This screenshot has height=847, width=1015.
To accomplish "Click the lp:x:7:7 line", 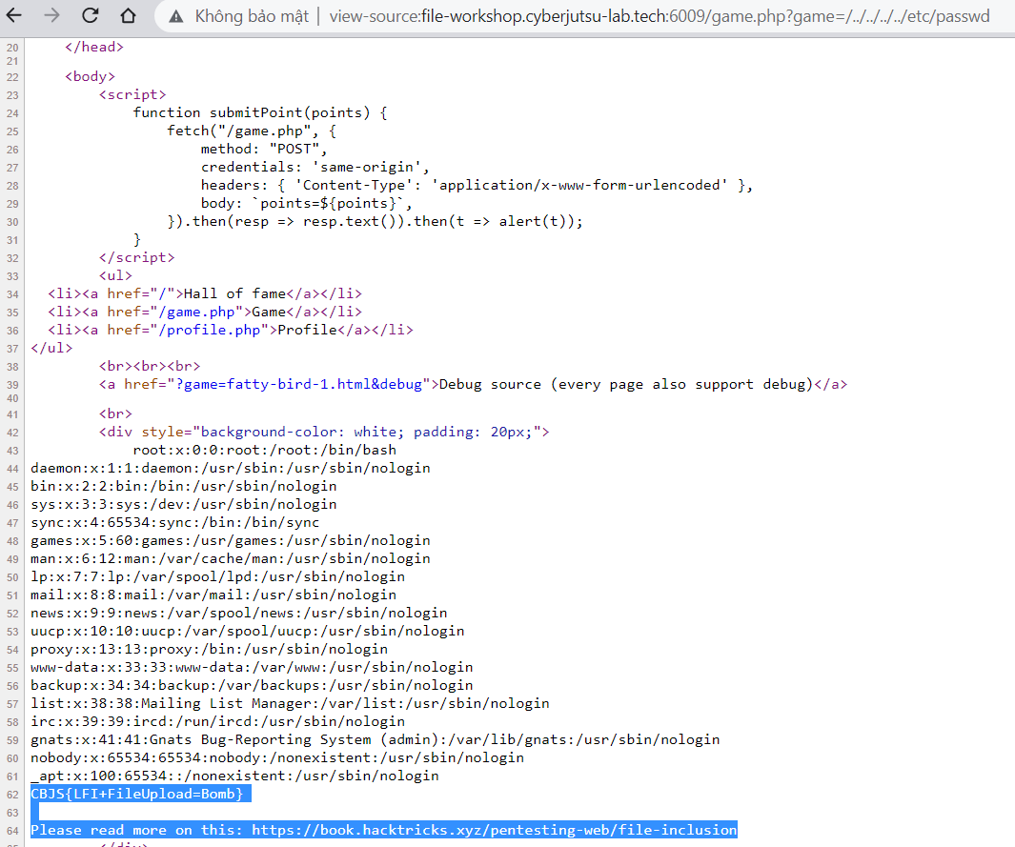I will pos(217,576).
